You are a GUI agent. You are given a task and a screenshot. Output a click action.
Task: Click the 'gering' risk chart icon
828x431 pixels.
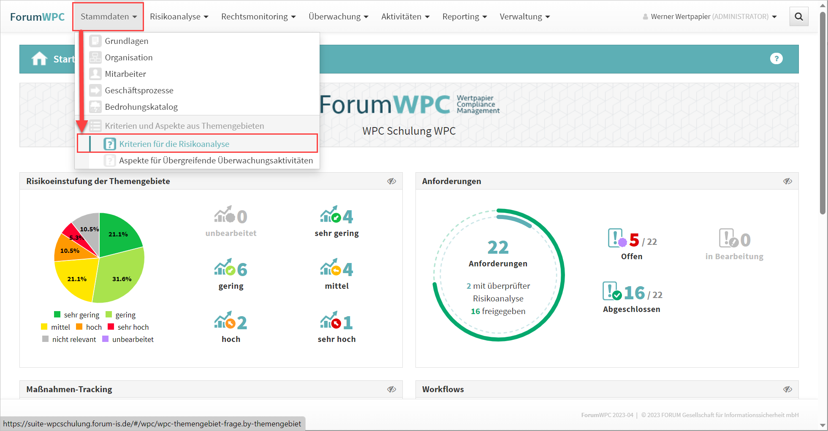click(224, 268)
